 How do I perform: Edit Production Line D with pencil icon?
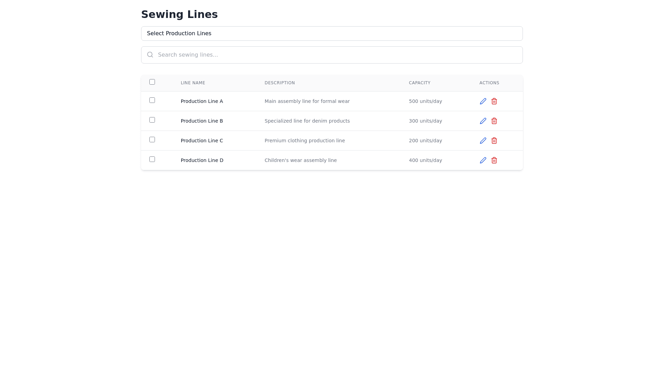point(483,160)
